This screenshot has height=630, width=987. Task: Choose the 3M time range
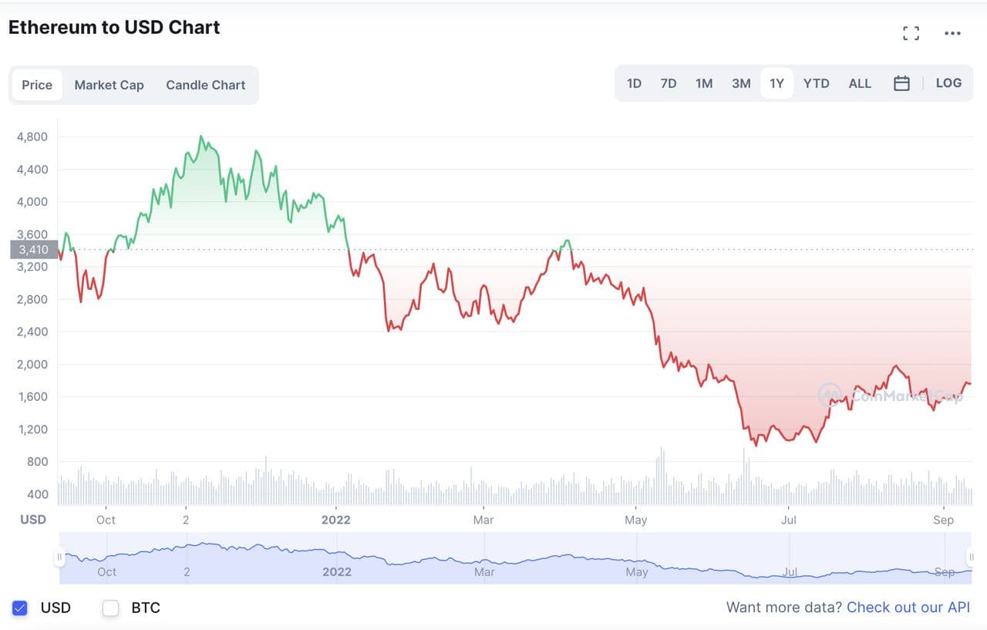tap(741, 83)
